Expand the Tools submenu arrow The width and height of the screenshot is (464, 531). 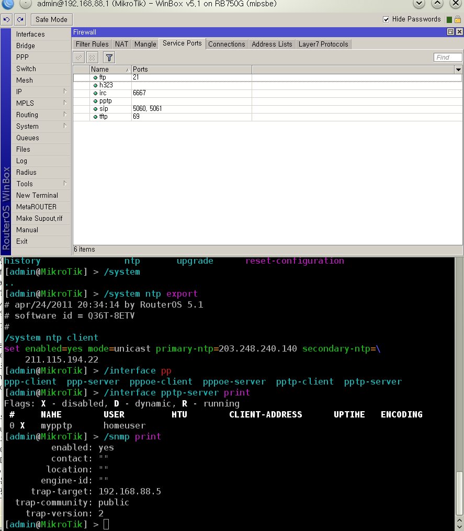[65, 184]
